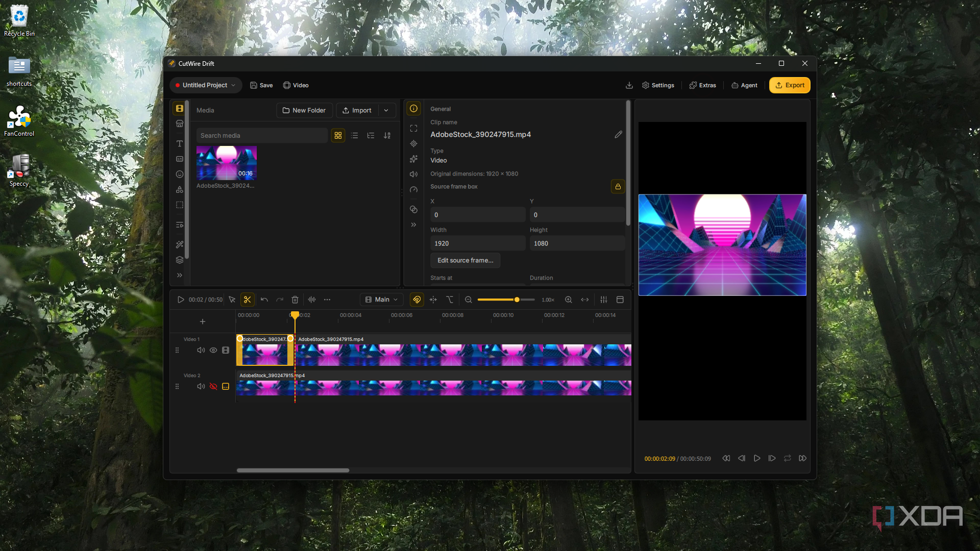Show the hidden Video 2 track
The width and height of the screenshot is (980, 551).
pyautogui.click(x=213, y=386)
